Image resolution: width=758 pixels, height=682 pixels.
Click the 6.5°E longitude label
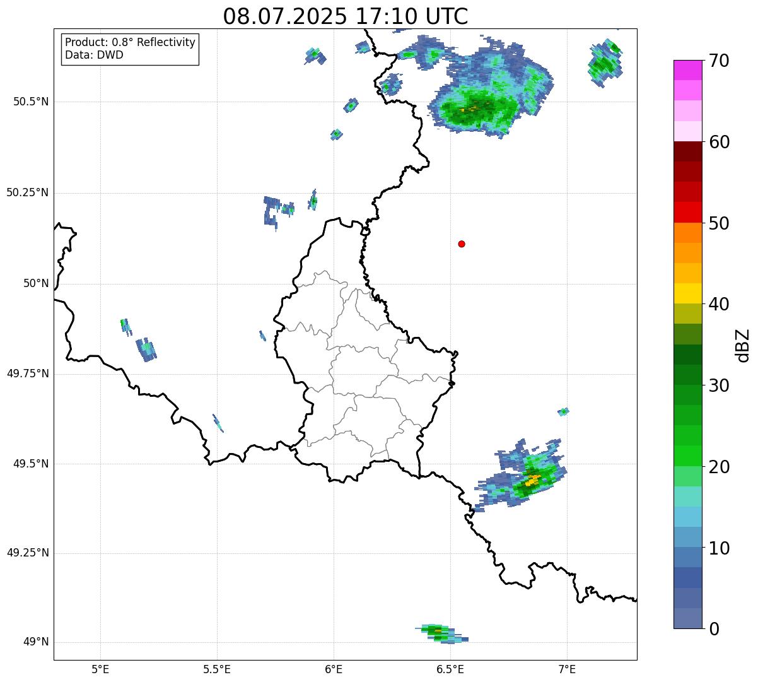pos(450,669)
